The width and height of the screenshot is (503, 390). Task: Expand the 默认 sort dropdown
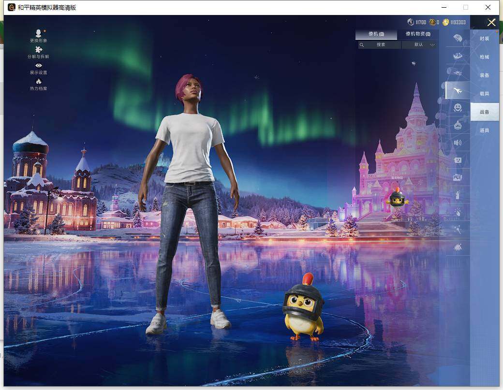[420, 44]
